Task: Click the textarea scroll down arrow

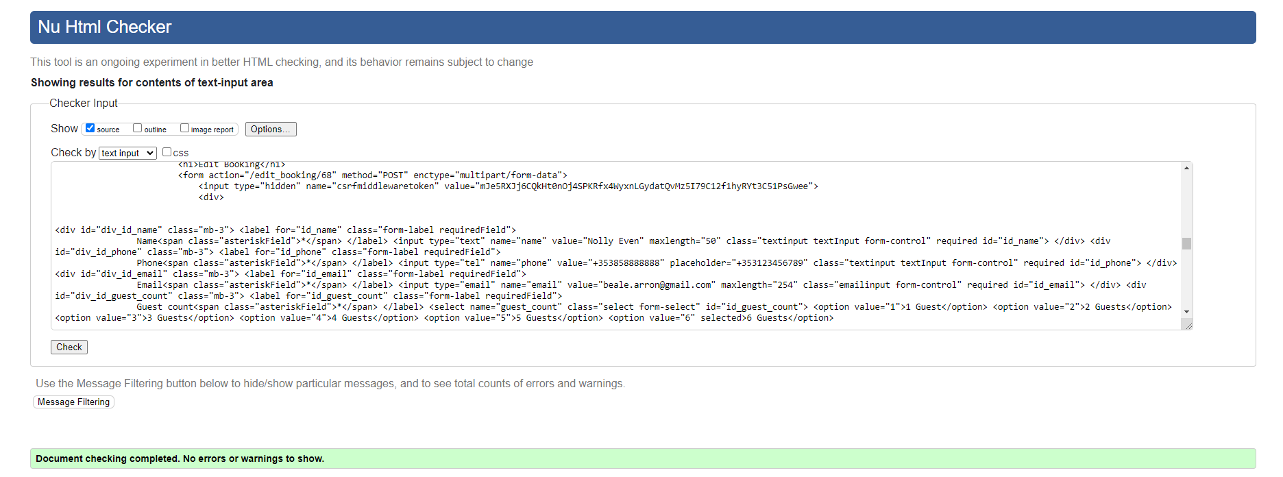Action: coord(1186,312)
